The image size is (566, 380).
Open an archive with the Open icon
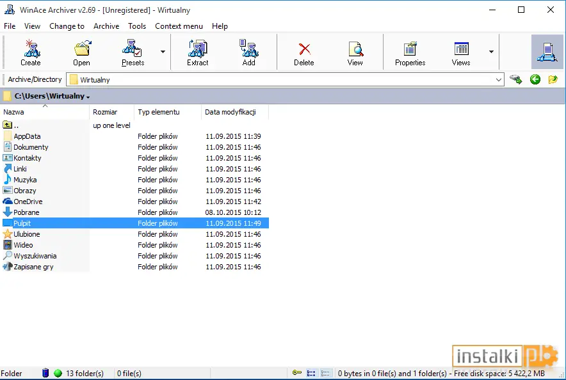(81, 52)
